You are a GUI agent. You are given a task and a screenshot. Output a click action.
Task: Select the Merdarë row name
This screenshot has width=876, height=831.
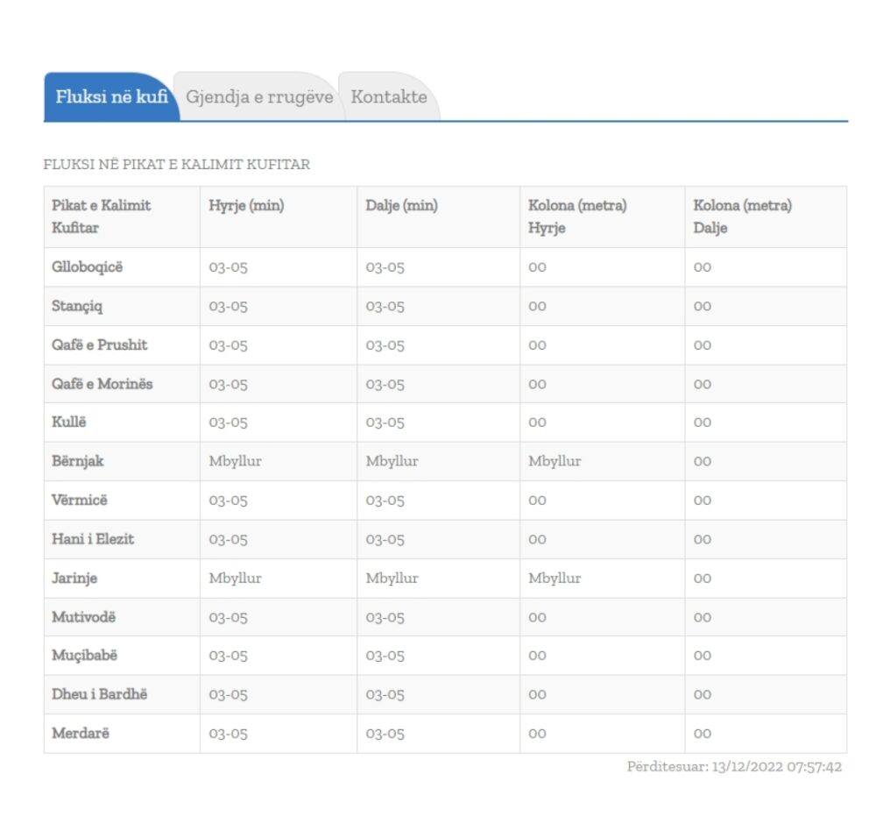[x=81, y=733]
